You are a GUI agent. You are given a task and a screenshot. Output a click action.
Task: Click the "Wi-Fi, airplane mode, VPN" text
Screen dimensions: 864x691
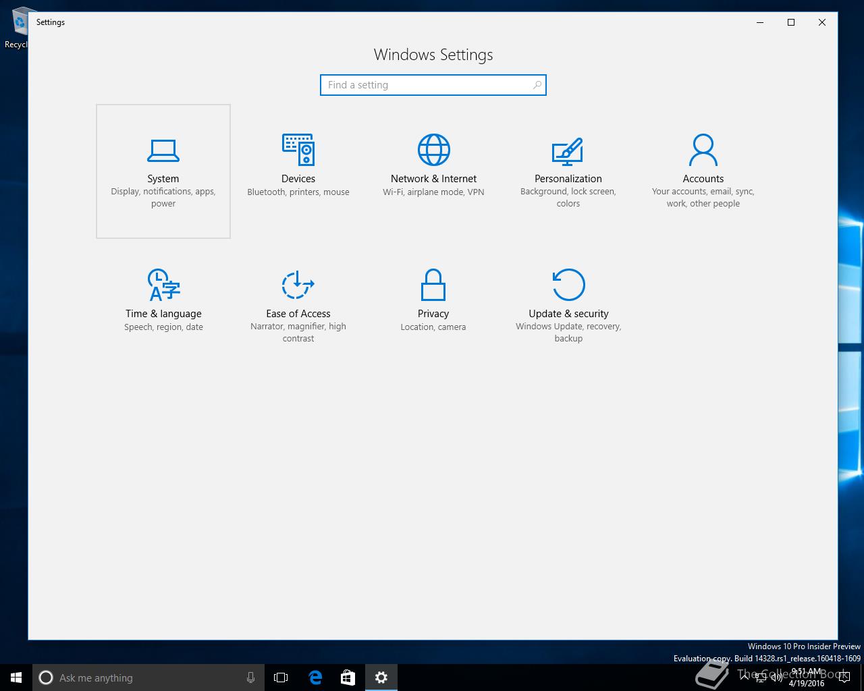pos(433,192)
